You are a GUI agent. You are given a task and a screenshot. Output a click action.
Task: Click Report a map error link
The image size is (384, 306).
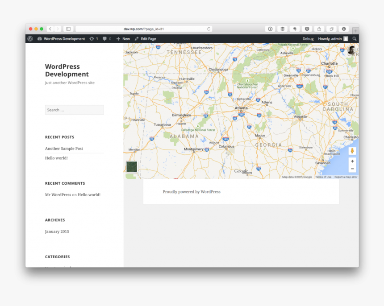pyautogui.click(x=346, y=177)
